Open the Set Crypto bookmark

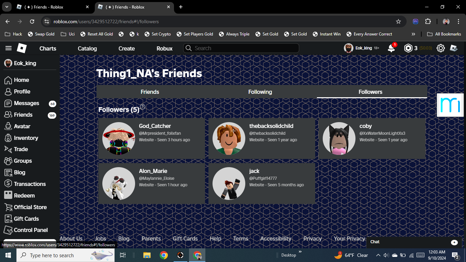(x=158, y=34)
